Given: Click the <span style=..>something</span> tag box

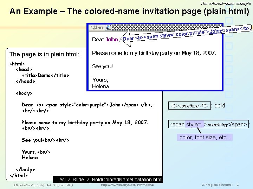Looking at the screenshot, I should 208,124.
